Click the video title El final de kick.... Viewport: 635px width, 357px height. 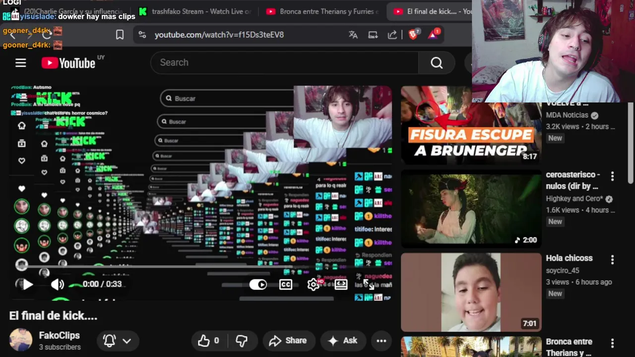[x=53, y=316]
